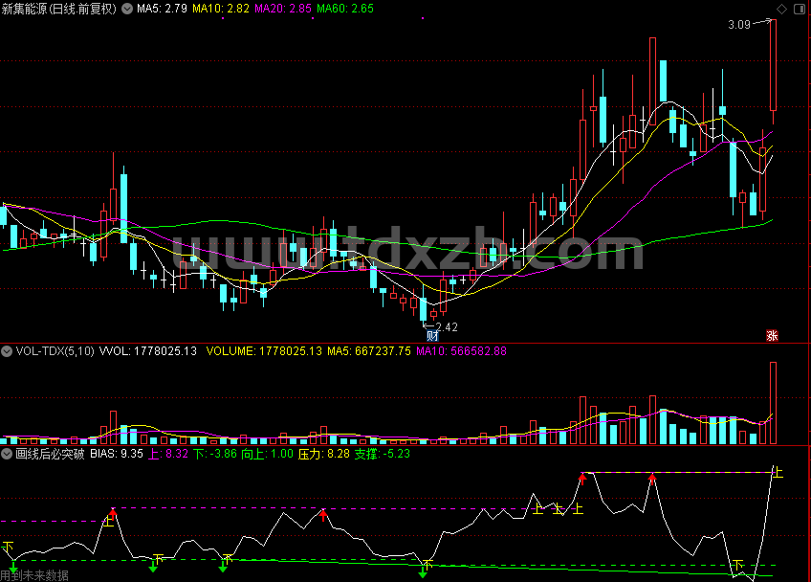
Task: Click the BIAS: 9.35 value
Action: pyautogui.click(x=117, y=454)
